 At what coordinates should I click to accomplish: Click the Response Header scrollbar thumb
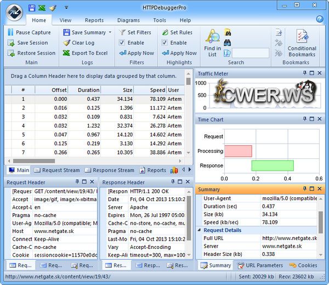189,218
